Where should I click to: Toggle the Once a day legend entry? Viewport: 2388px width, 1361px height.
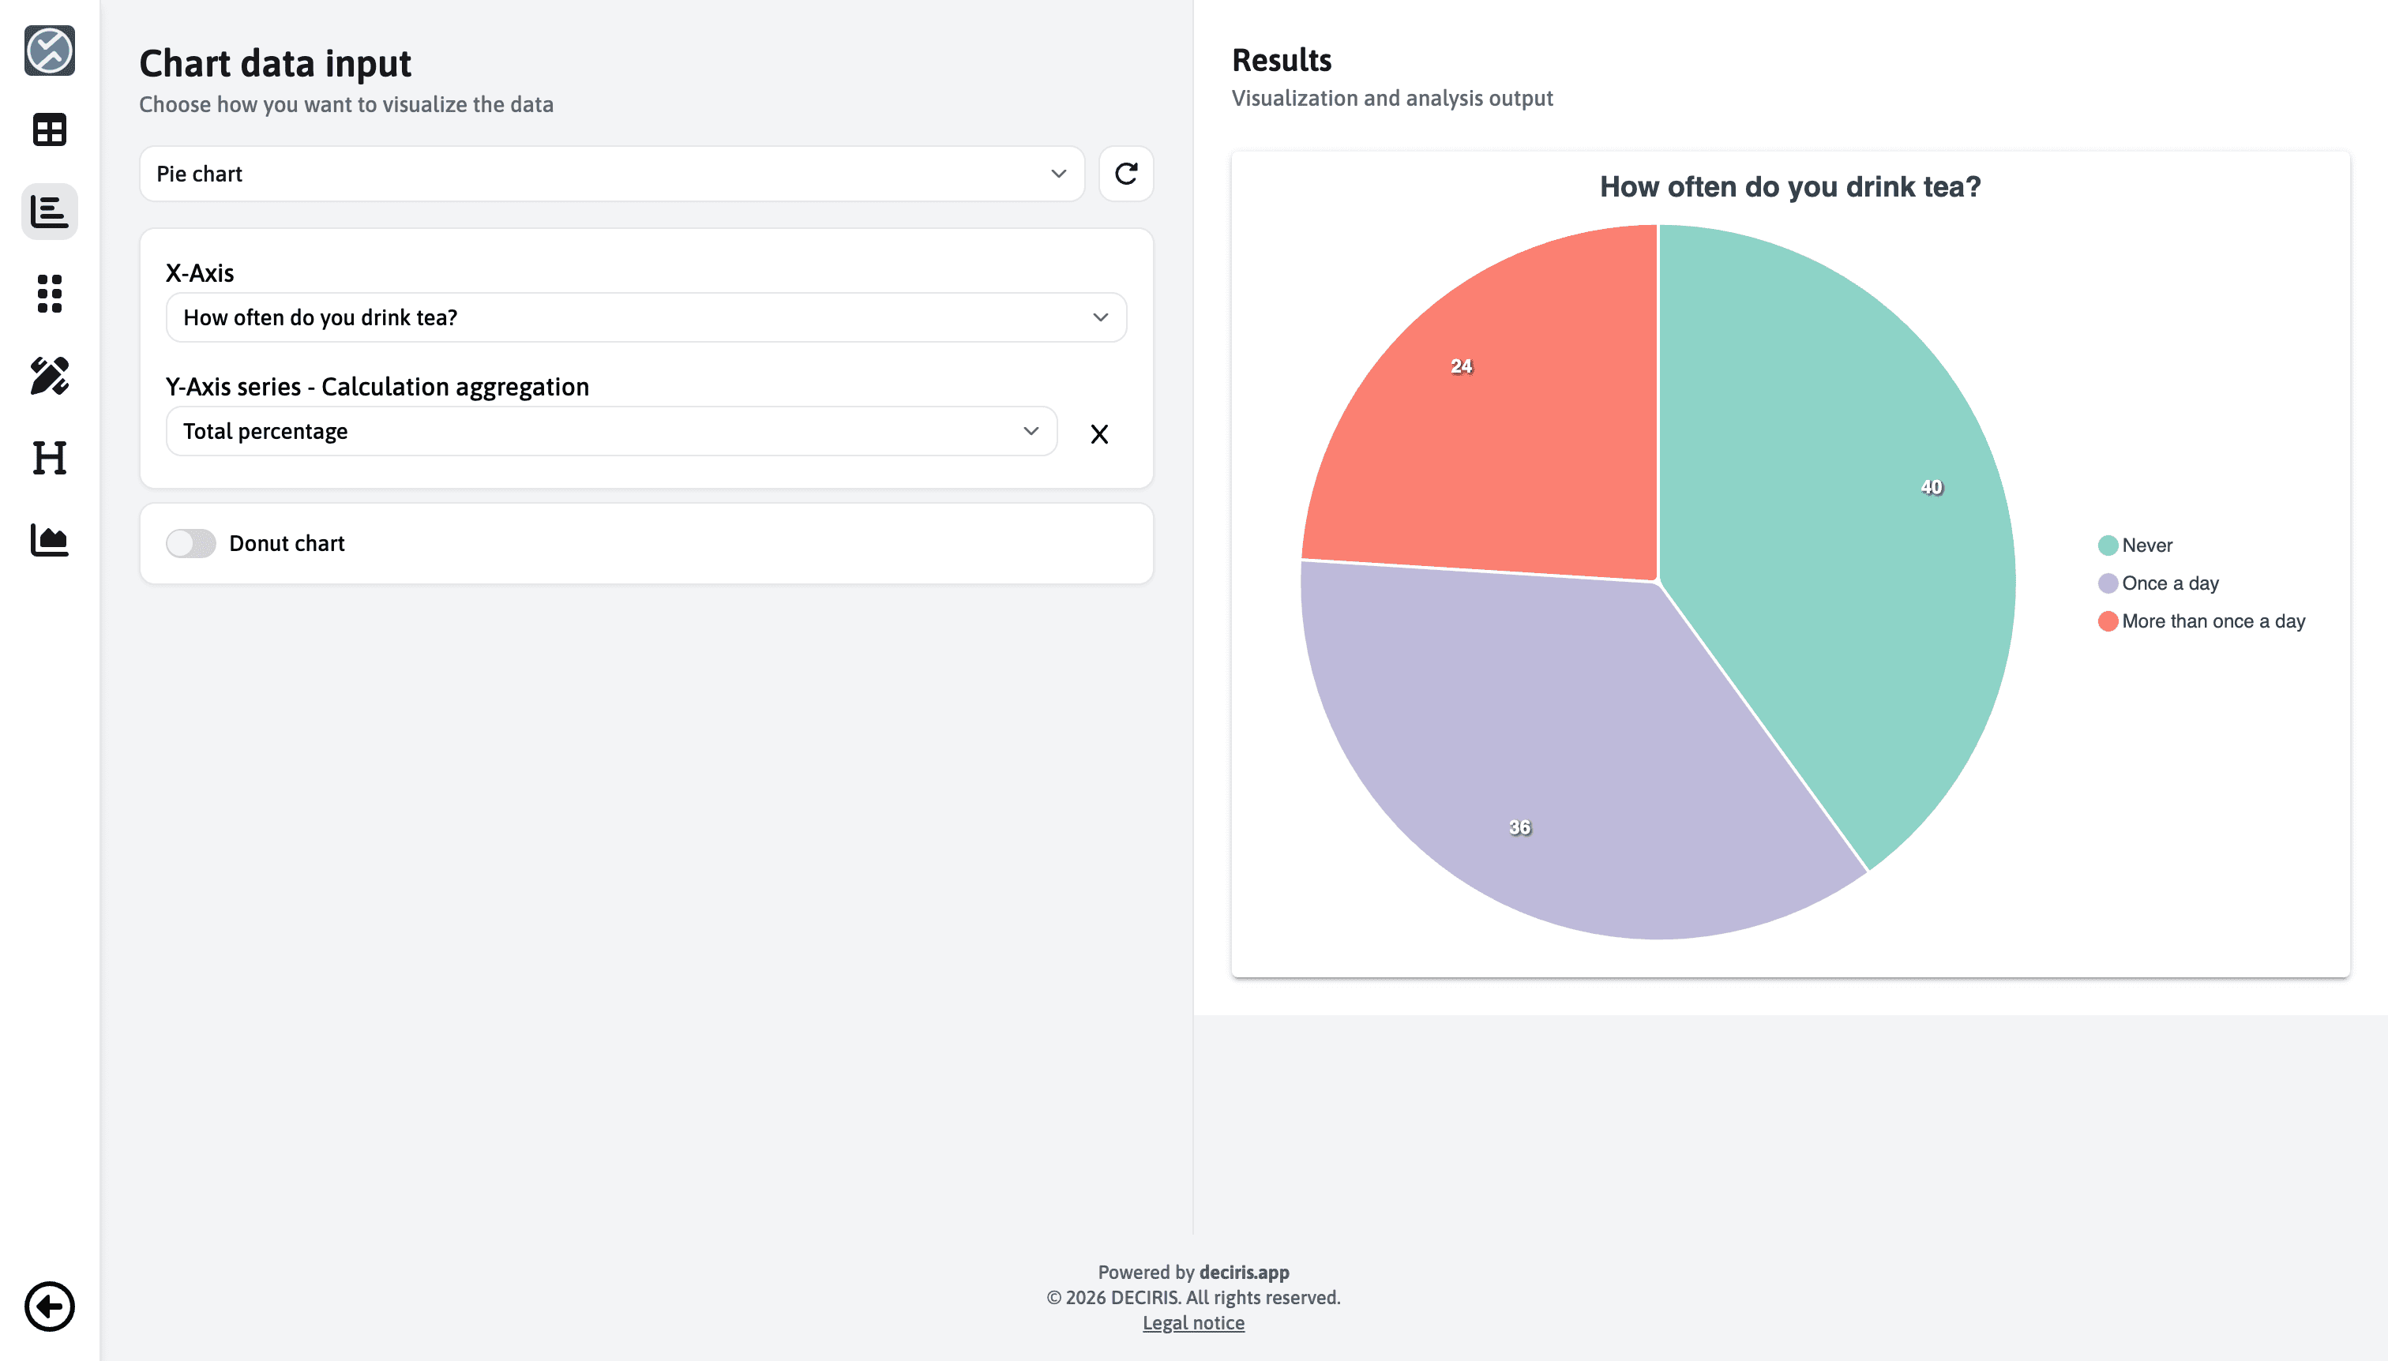(x=2169, y=583)
